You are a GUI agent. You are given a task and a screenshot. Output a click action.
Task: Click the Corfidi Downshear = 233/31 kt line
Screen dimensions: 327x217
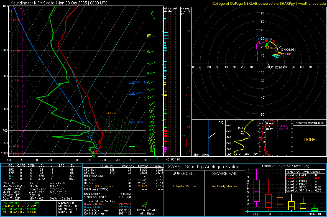(x=108, y=210)
